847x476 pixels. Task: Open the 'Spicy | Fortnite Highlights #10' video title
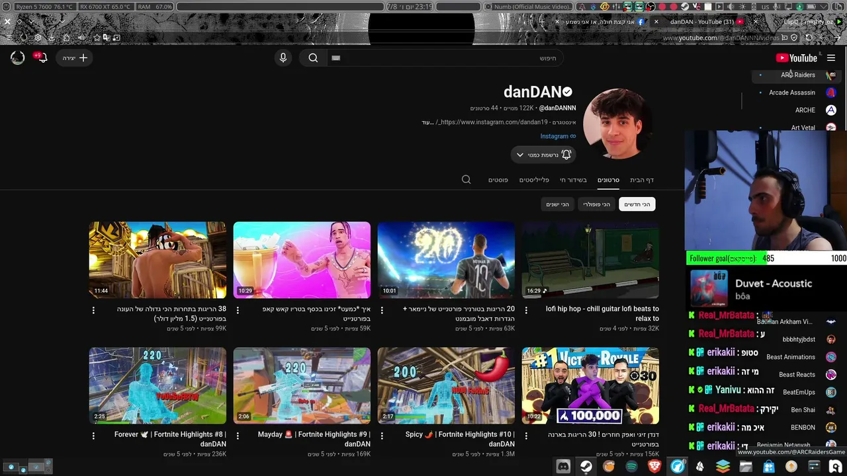click(460, 439)
